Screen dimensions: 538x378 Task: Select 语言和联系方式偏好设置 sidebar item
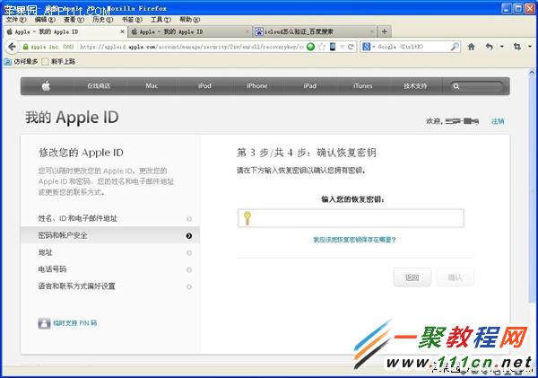tap(110, 286)
